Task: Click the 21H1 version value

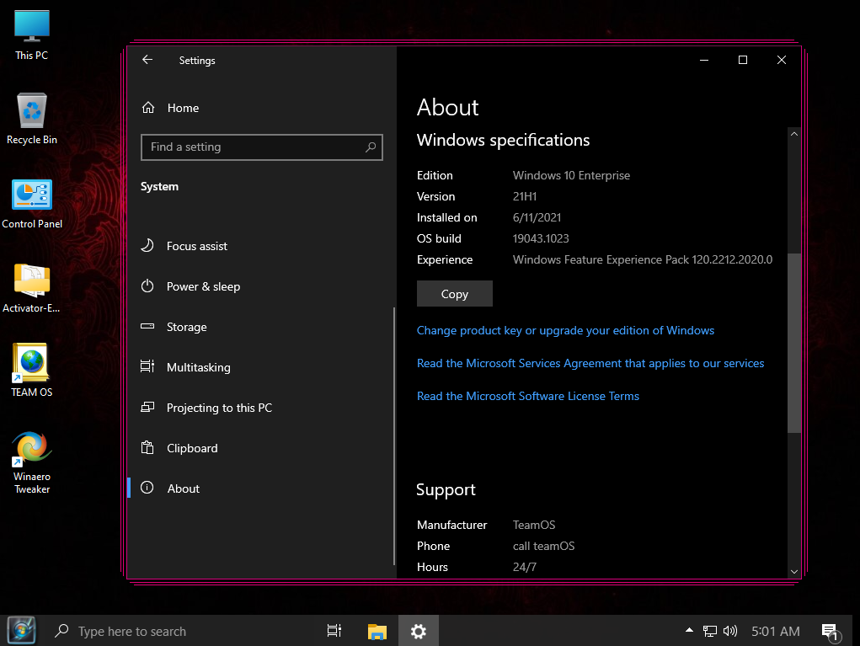Action: [524, 196]
